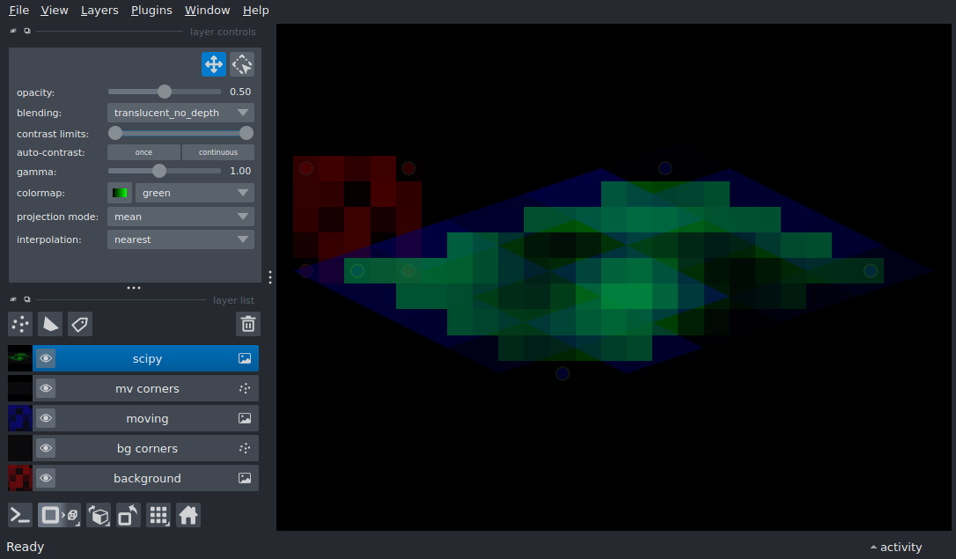Create a new shapes layer
The image size is (956, 559).
tap(50, 324)
